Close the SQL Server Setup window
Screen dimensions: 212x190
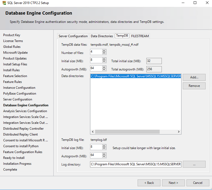pyautogui.click(x=207, y=3)
